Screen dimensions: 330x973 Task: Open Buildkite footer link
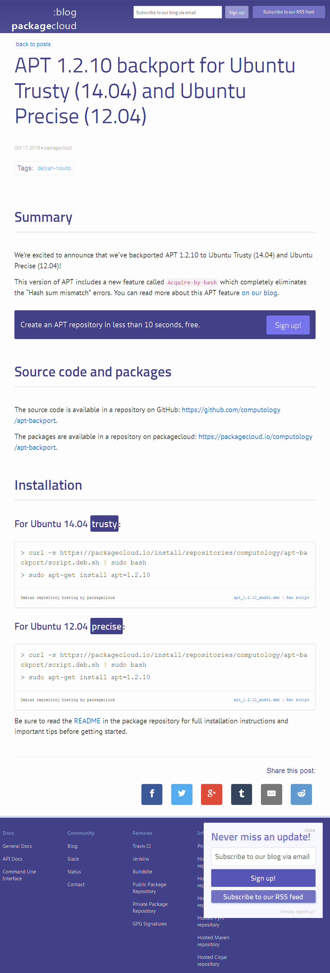point(142,872)
